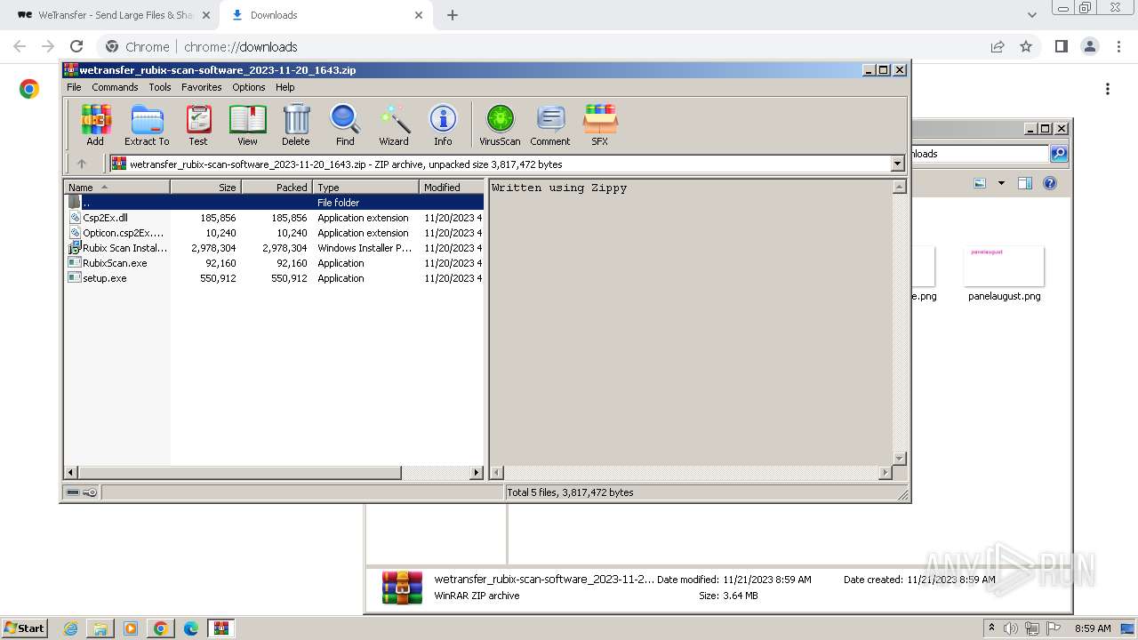Click the Delete trash can icon
This screenshot has height=640, width=1138.
pyautogui.click(x=296, y=124)
